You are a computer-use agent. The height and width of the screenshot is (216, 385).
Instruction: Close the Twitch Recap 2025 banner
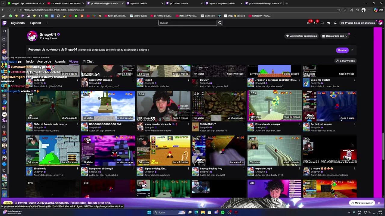pos(379,203)
